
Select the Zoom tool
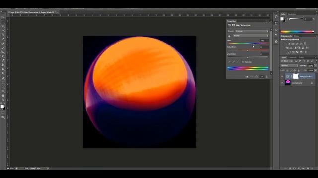click(x=3, y=100)
